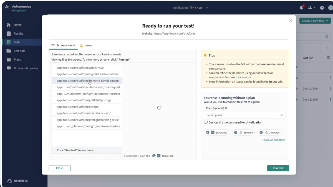Close the dialog with the X icon
The width and height of the screenshot is (333, 187).
(x=291, y=21)
